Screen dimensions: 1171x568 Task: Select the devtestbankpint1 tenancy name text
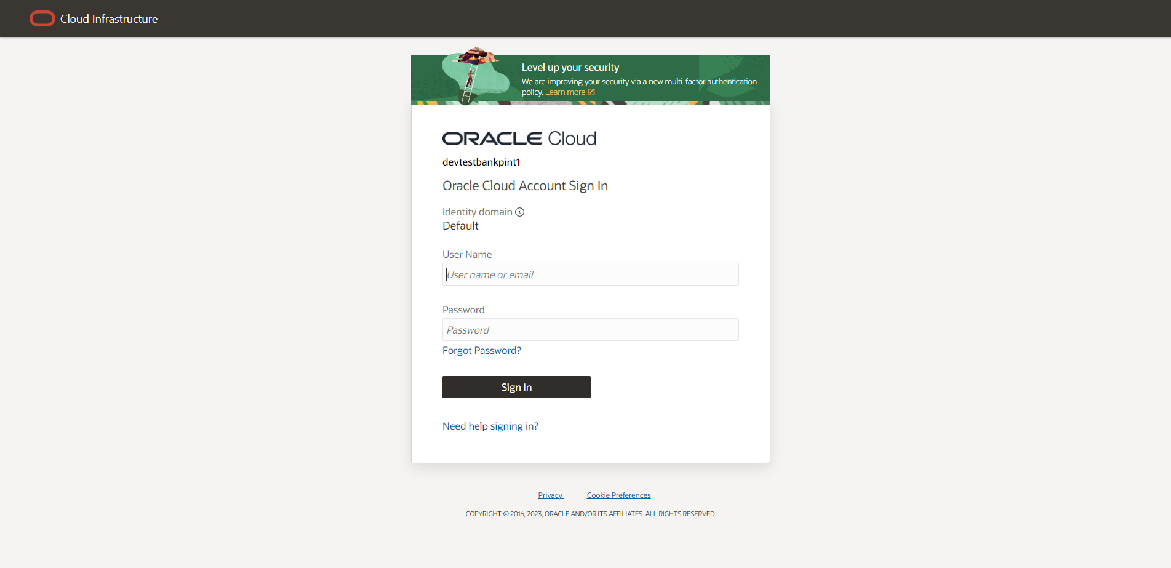tap(481, 162)
